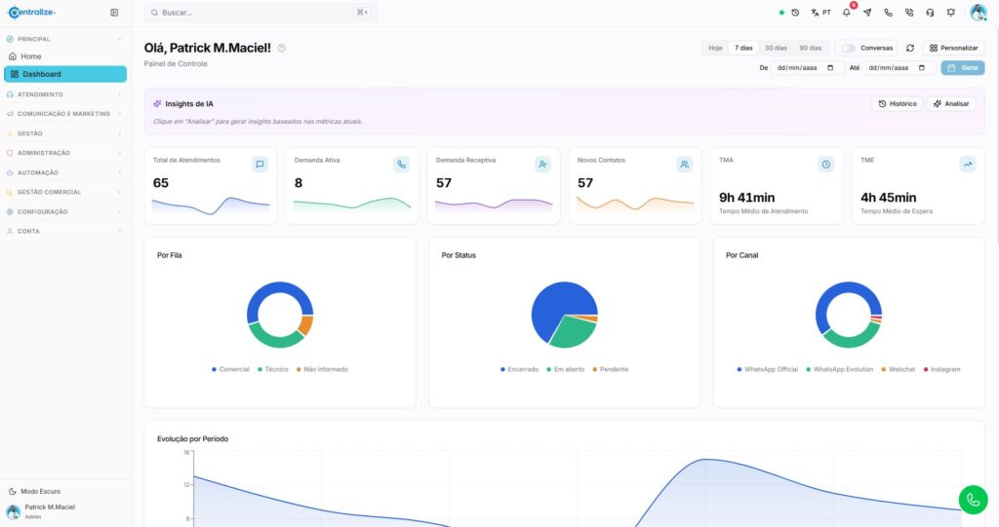Viewport: 999px width, 527px height.
Task: Collapse the sidebar with the panel icon
Action: click(x=114, y=12)
